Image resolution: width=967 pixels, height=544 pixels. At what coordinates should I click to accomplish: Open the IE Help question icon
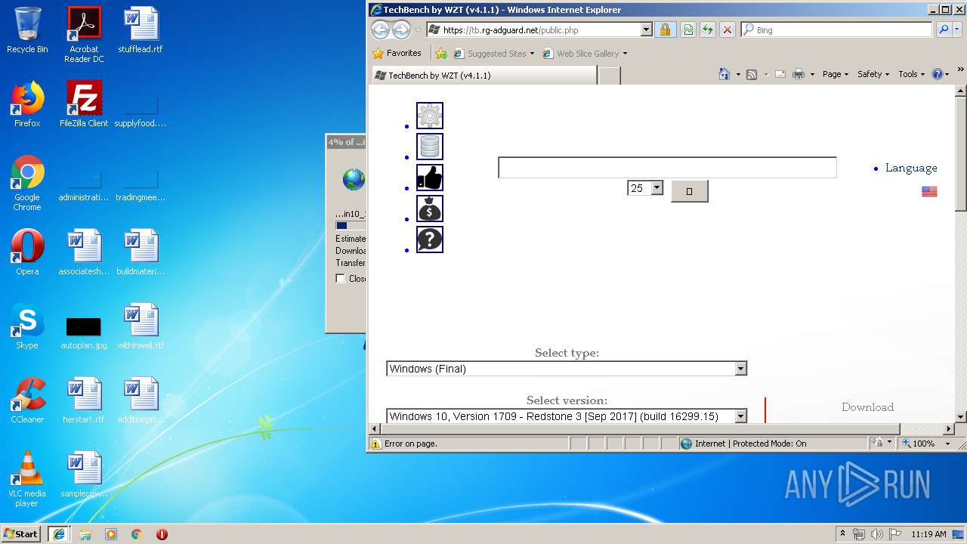tap(938, 74)
